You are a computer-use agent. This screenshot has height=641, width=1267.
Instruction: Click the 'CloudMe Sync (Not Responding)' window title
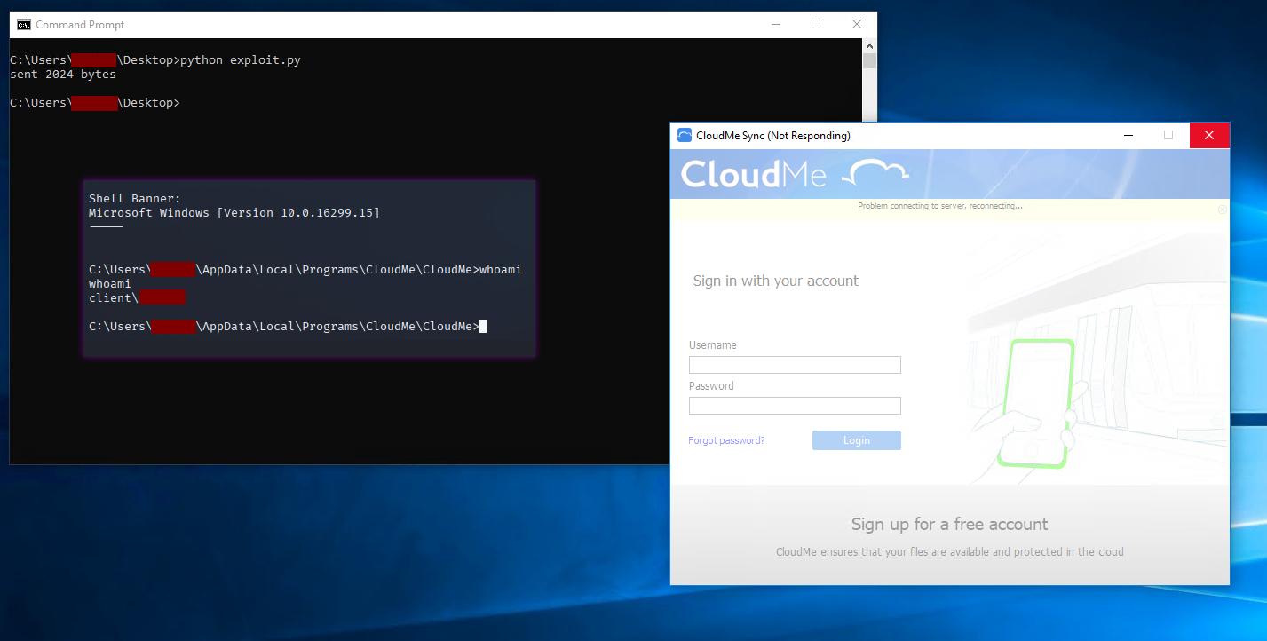tap(773, 136)
